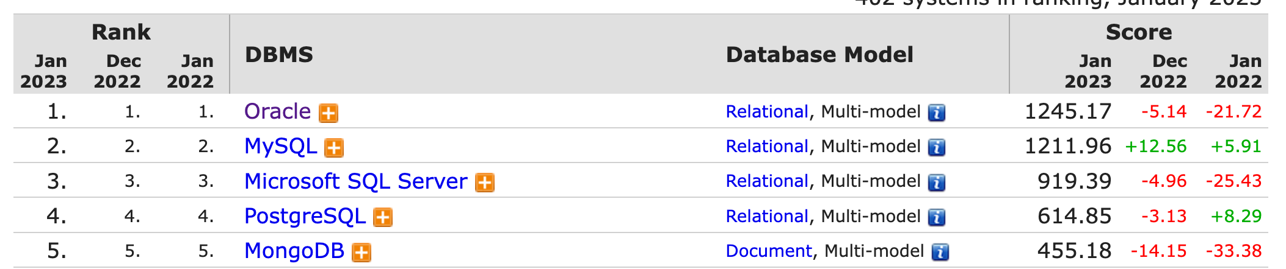
Task: Click Document model link in MongoDB row
Action: (x=769, y=251)
